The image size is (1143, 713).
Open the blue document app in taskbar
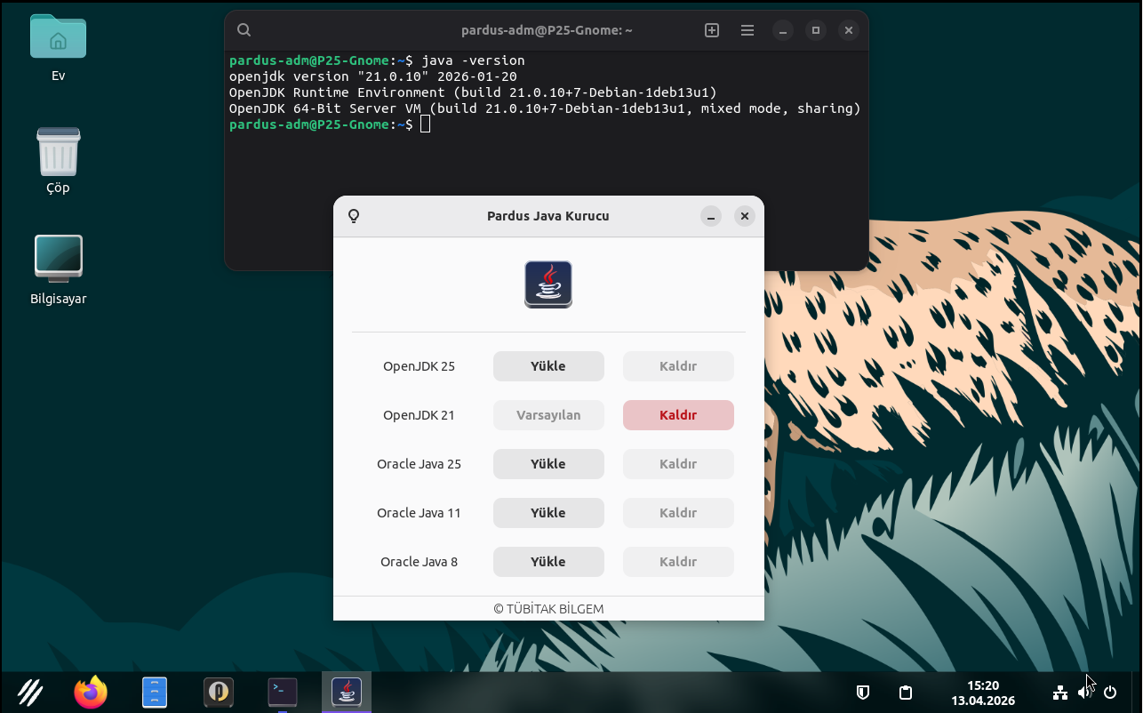click(x=155, y=692)
